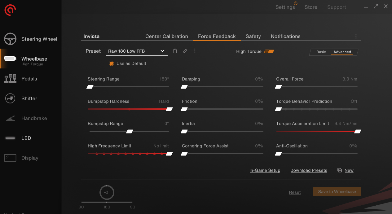The height and width of the screenshot is (214, 392).
Task: Open the Preset dropdown Raw 180 Low FFB
Action: coord(136,51)
